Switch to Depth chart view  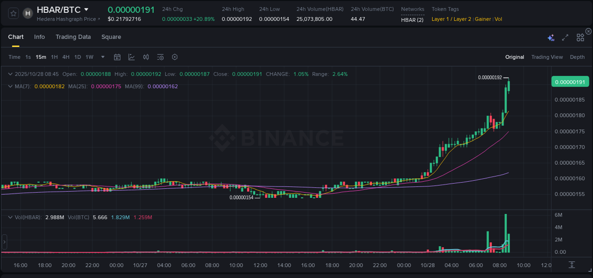coord(577,57)
